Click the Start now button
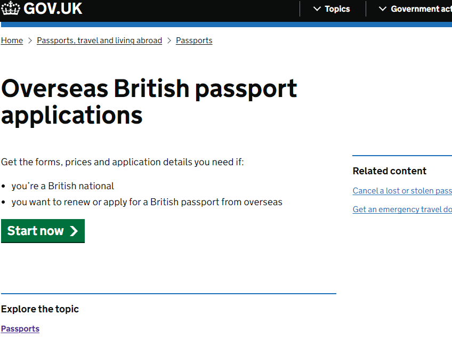 (43, 231)
